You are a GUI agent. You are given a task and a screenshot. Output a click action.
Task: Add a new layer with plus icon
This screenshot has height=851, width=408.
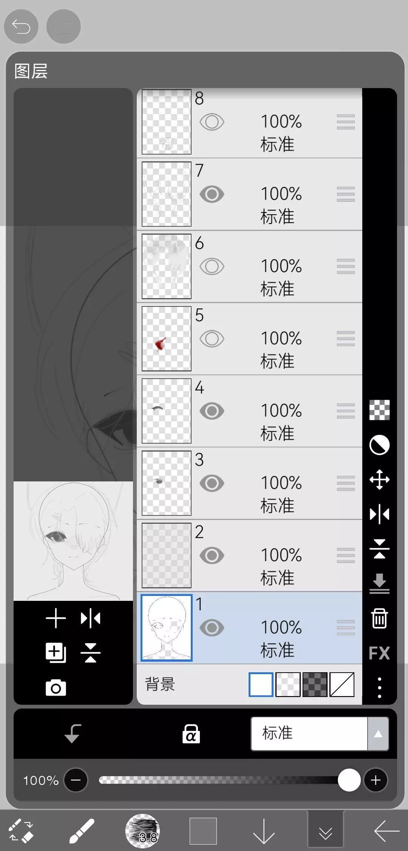click(x=56, y=619)
